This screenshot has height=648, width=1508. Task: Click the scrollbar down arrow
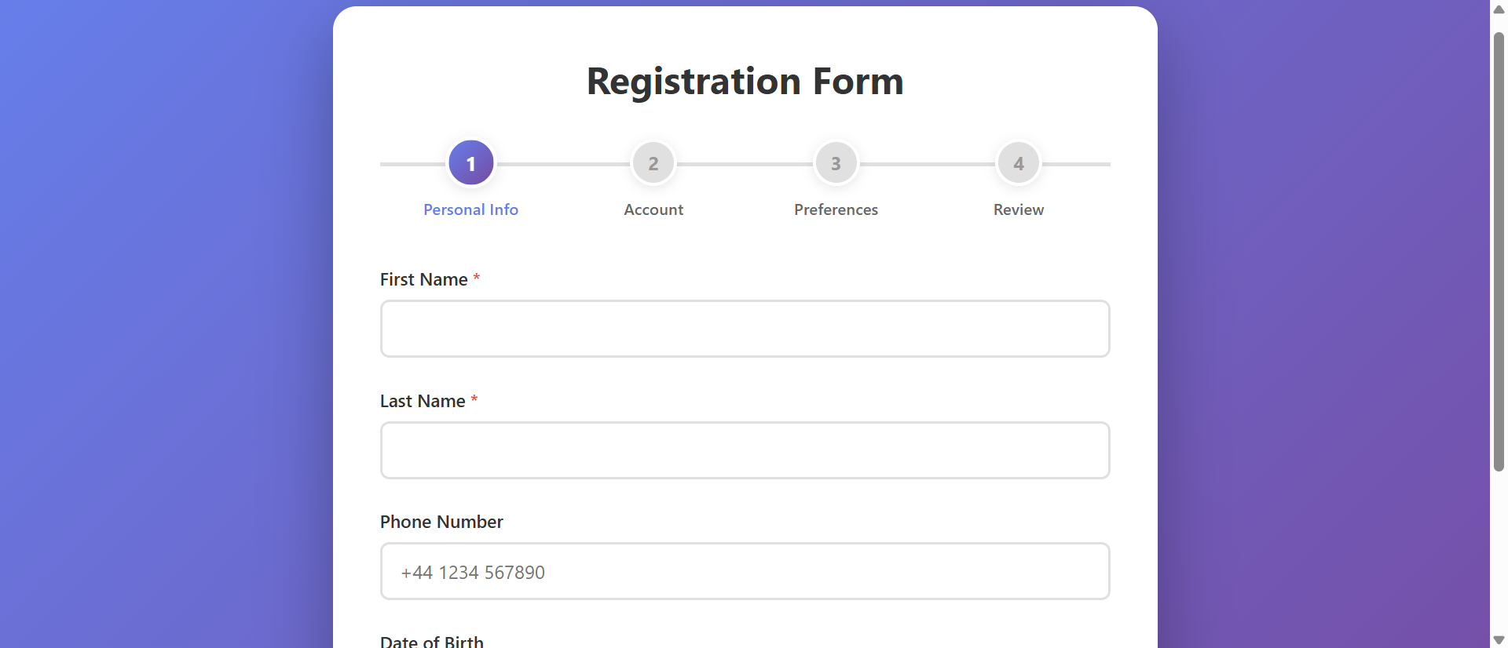pos(1499,639)
